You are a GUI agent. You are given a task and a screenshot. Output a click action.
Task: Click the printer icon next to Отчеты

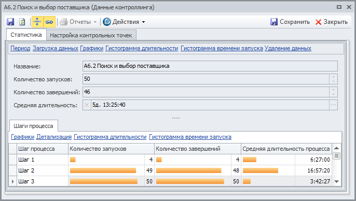pos(64,22)
